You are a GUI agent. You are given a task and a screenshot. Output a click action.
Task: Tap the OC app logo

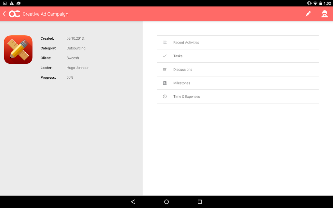pyautogui.click(x=14, y=14)
